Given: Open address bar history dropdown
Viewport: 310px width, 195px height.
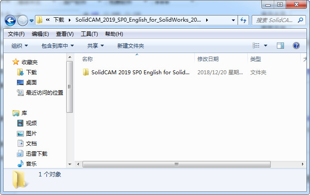Looking at the screenshot, I should (x=233, y=20).
